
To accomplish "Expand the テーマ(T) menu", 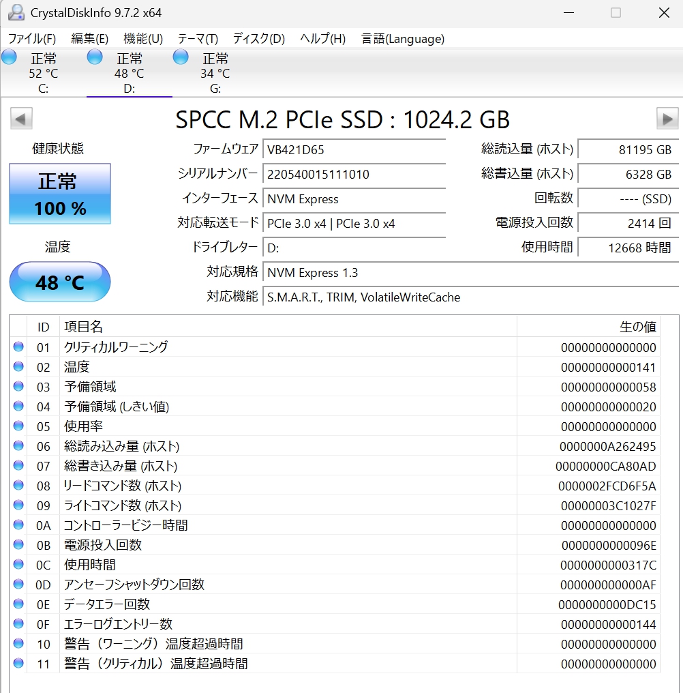I will (198, 39).
